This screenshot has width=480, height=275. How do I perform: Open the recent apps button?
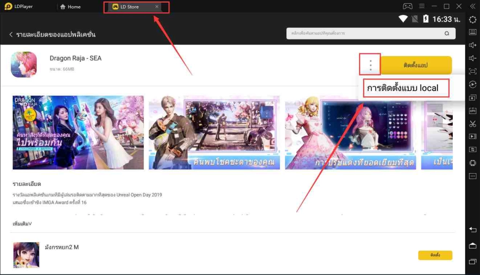click(472, 261)
